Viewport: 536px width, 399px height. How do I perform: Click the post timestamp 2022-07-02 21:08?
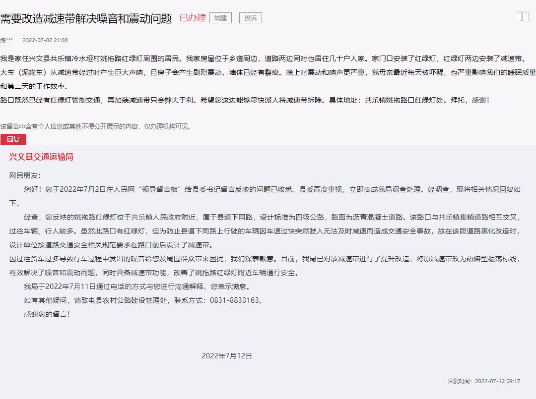click(45, 40)
